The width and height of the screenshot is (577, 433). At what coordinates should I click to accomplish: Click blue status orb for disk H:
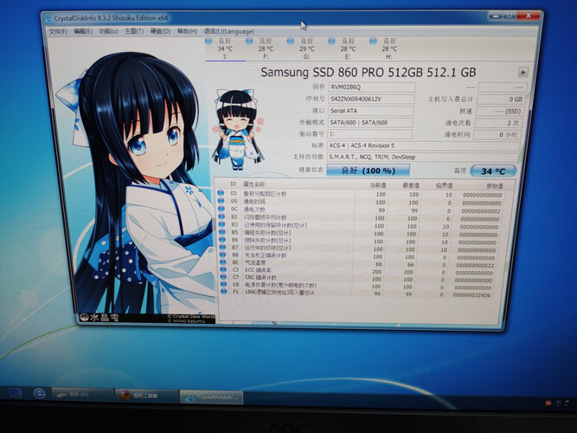click(x=373, y=41)
